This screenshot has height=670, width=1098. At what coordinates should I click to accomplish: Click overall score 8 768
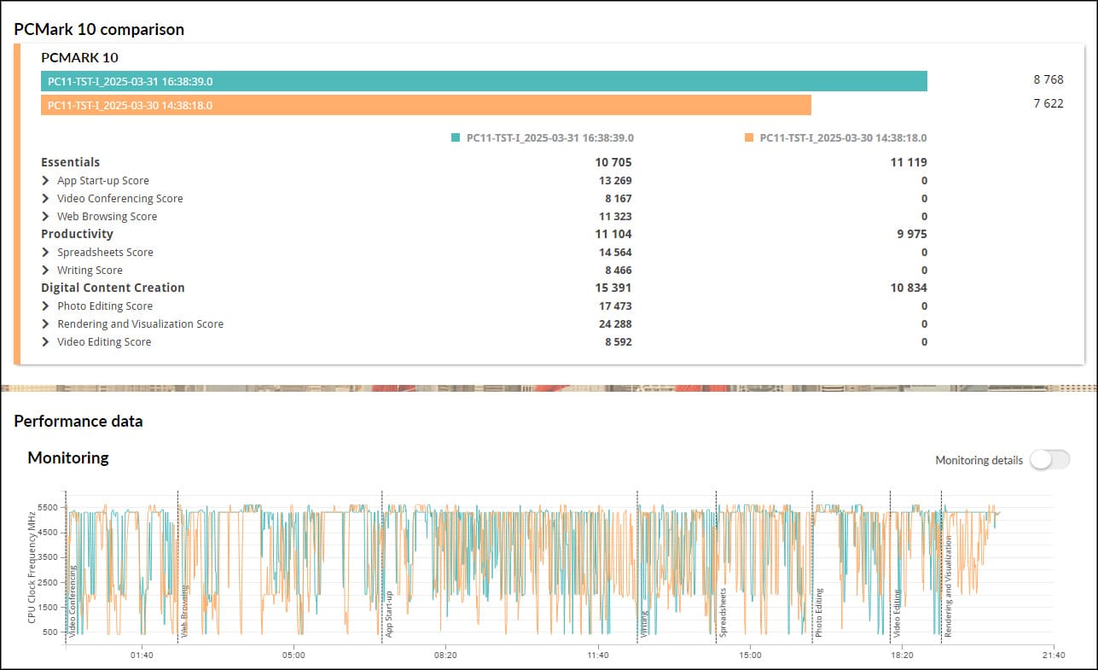point(1049,79)
